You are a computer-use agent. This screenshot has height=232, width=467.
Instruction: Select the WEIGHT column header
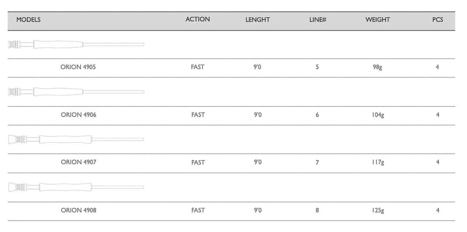click(x=377, y=20)
